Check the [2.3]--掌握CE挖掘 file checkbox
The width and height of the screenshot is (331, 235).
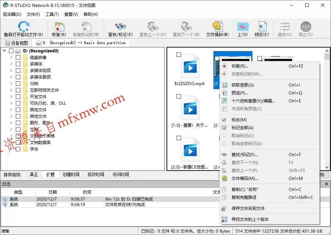click(179, 138)
